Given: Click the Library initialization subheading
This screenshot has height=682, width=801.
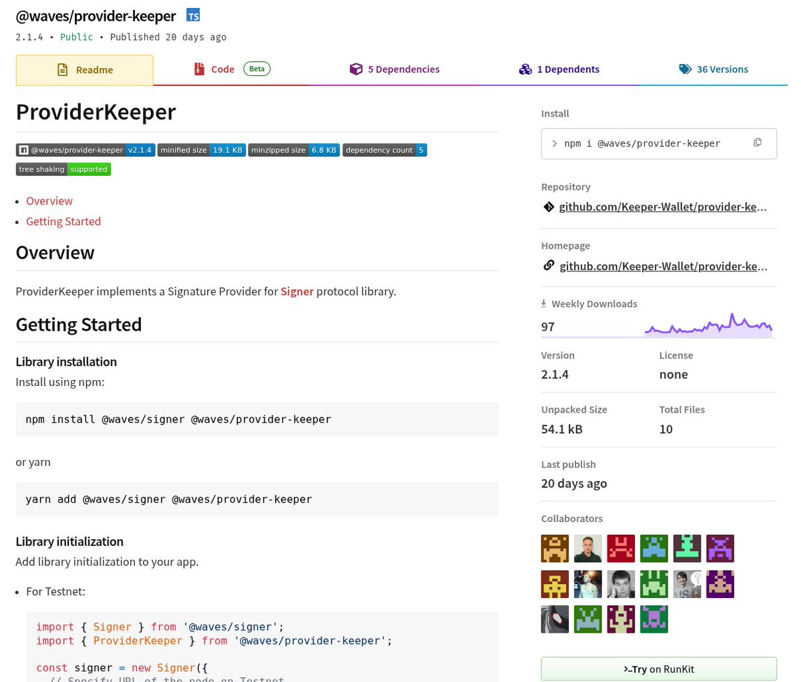Looking at the screenshot, I should [x=69, y=541].
